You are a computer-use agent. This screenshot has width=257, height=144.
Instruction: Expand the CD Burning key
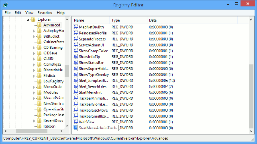point(34,48)
